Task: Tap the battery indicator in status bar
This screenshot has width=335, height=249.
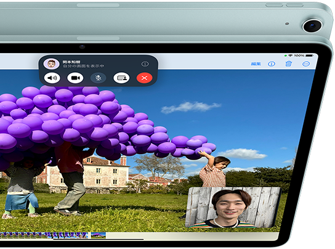Action: pyautogui.click(x=309, y=55)
